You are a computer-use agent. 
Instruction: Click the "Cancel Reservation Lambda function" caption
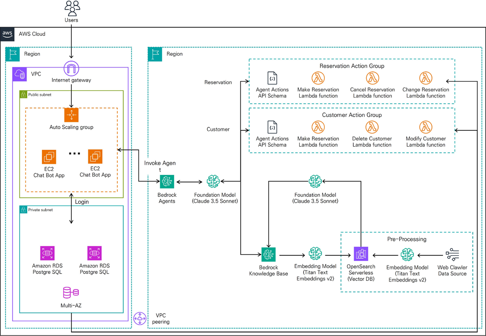373,93
